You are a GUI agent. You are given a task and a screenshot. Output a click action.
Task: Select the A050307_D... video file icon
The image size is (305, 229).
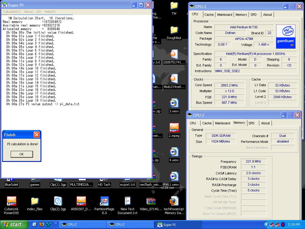81,201
